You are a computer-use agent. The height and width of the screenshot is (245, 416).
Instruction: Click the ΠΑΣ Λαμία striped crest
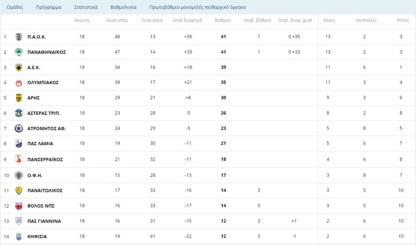pyautogui.click(x=19, y=144)
